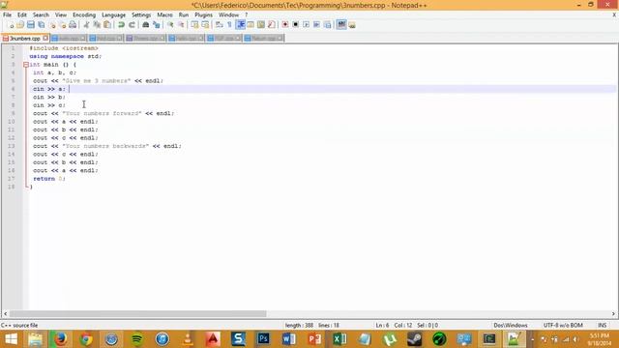
Task: Save the file using the Save icon
Action: pyautogui.click(x=31, y=25)
